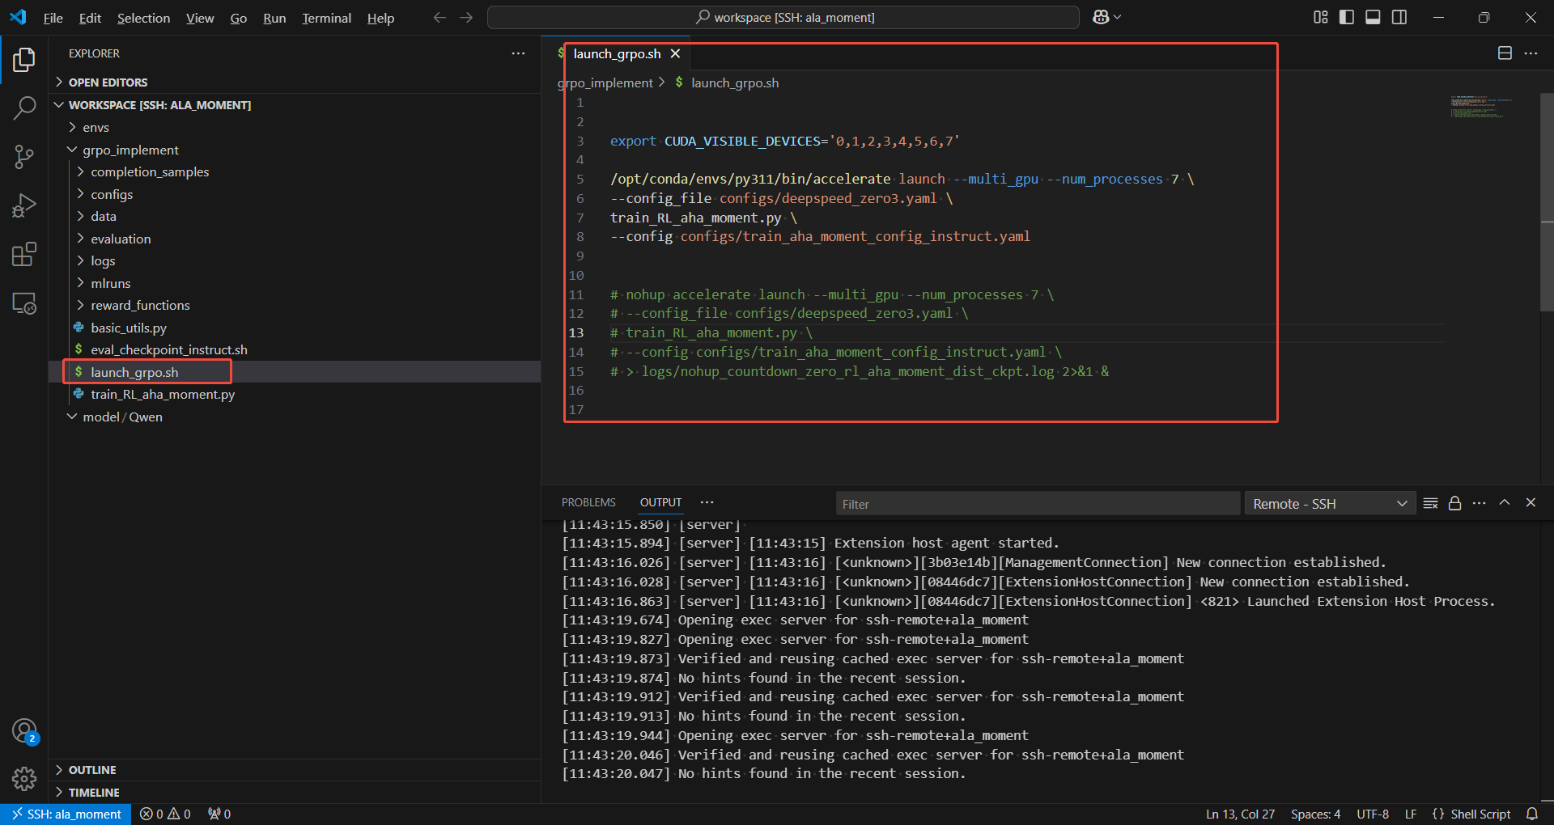This screenshot has width=1554, height=825.
Task: Toggle the primary side bar layout button
Action: 1347,17
